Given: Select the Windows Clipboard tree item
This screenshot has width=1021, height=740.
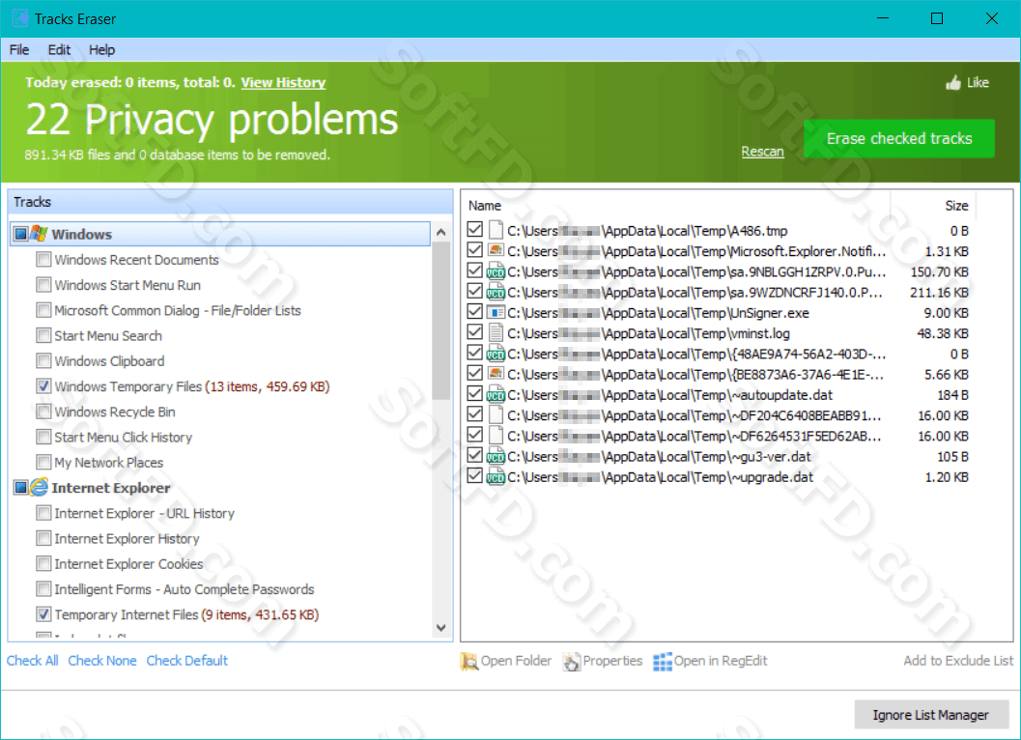Looking at the screenshot, I should coord(109,361).
